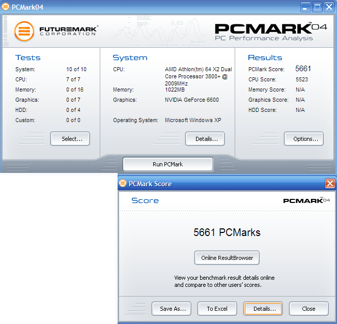
Task: Click the '7 of 7' CPU tests value
Action: [73, 79]
